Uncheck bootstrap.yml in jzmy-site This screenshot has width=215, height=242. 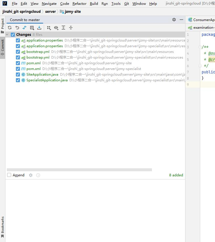coord(18,52)
